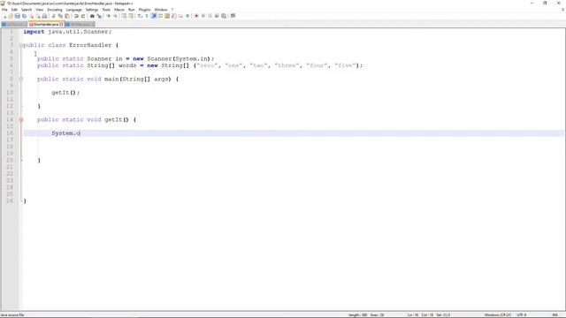566x318 pixels.
Task: Click the Stop Recording macro icon
Action: pos(203,16)
